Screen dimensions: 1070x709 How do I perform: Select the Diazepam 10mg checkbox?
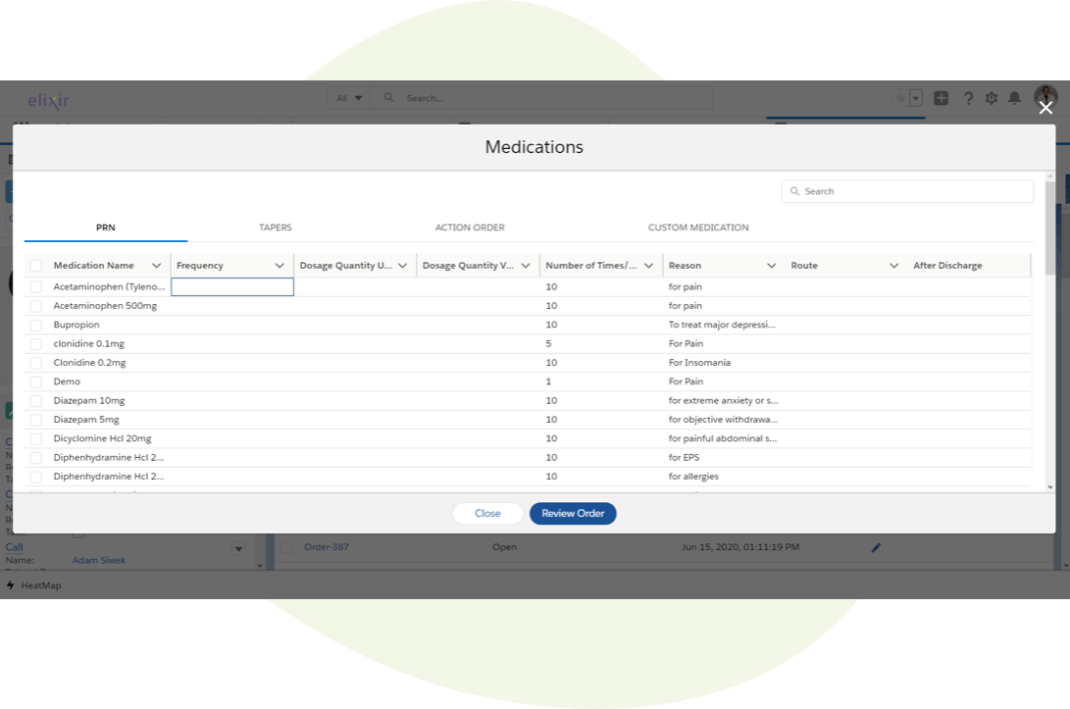(x=36, y=401)
